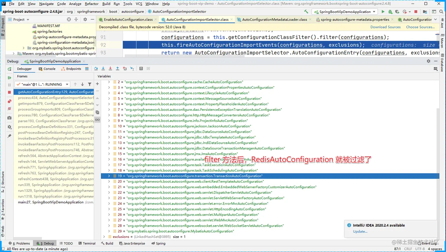The image size is (446, 252).
Task: Toggle the 2: Favorites side tool window
Action: point(3,209)
